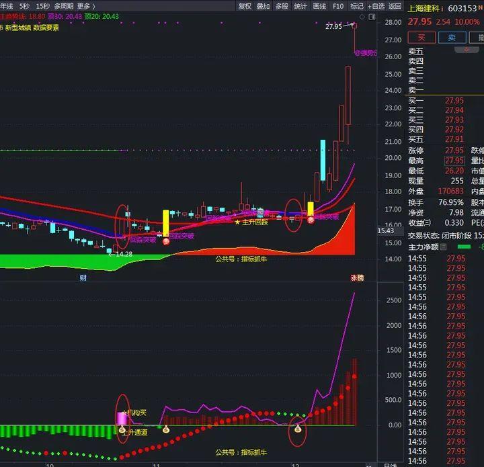484x467 pixels.
Task: Click the pink 机构买 volume bar
Action: coord(122,419)
